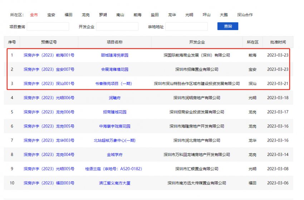This screenshot has width=304, height=200.
Task: Open permit link 光明006号
Action: coord(49,98)
